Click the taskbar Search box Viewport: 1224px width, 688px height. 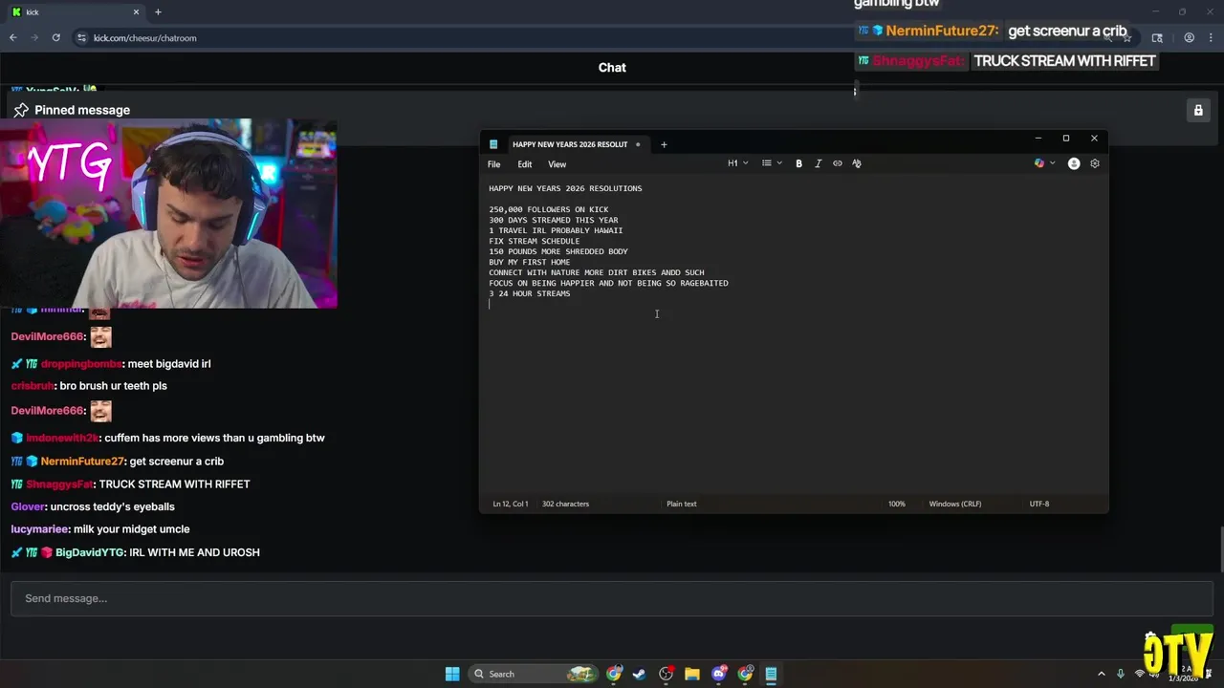[x=533, y=674]
